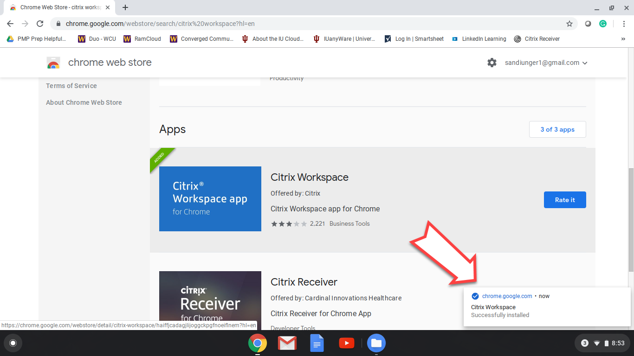634x356 pixels.
Task: Reload the page using the refresh icon
Action: [x=40, y=24]
